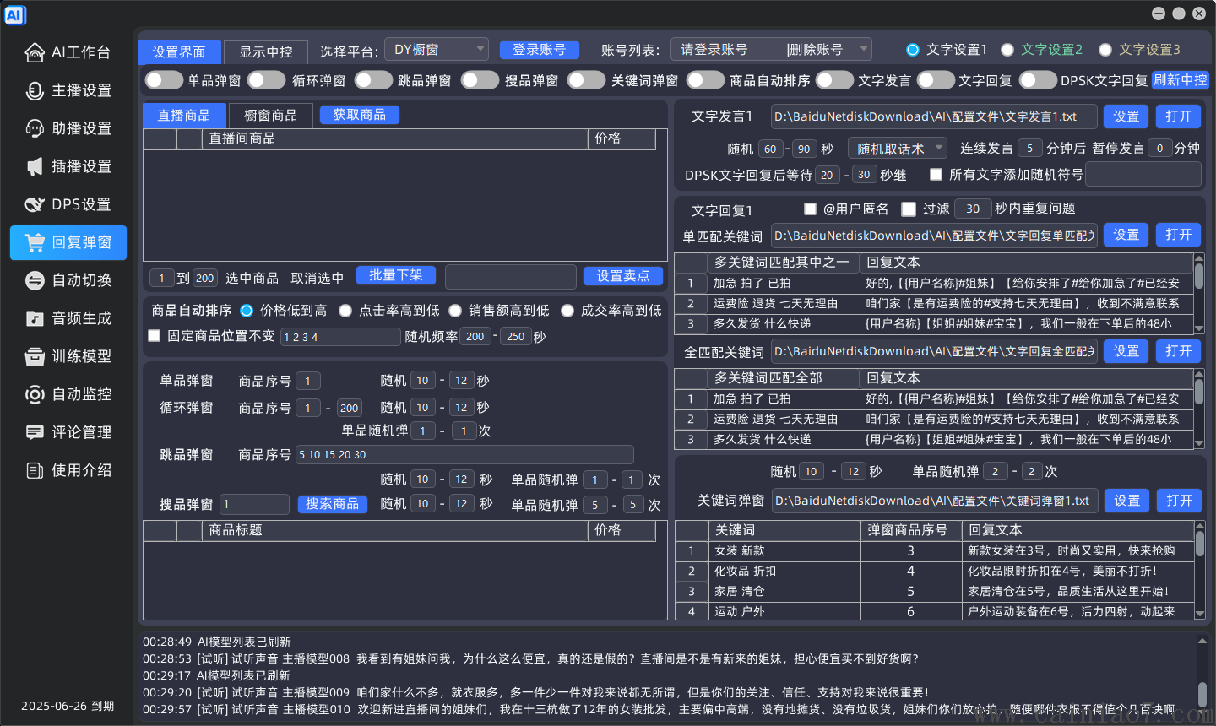Open the 音频生成 panel
This screenshot has width=1216, height=726.
[x=68, y=317]
